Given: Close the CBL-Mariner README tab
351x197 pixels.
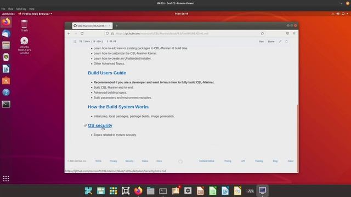Looking at the screenshot, I should [x=110, y=26].
